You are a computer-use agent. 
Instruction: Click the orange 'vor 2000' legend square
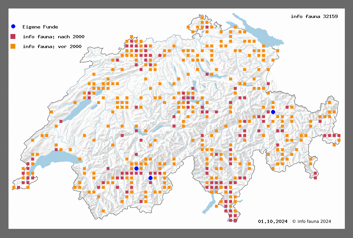(13, 46)
